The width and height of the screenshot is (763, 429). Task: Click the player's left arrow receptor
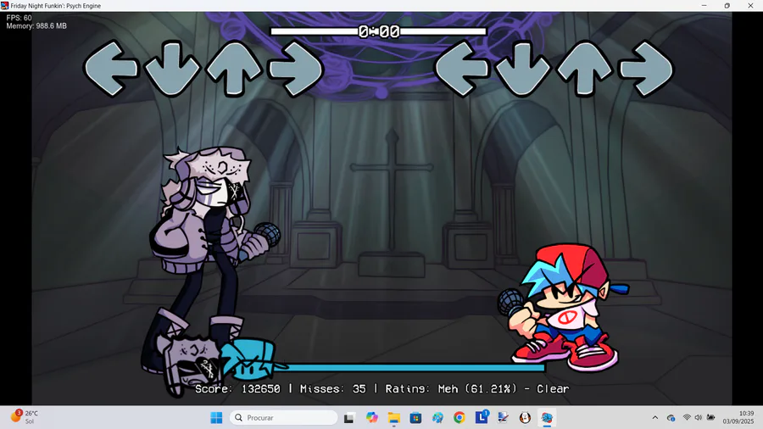pos(462,68)
